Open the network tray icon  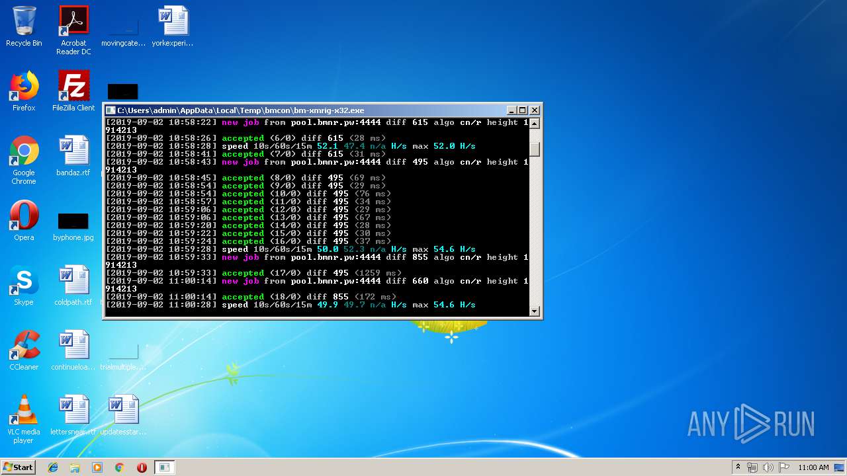(x=752, y=467)
